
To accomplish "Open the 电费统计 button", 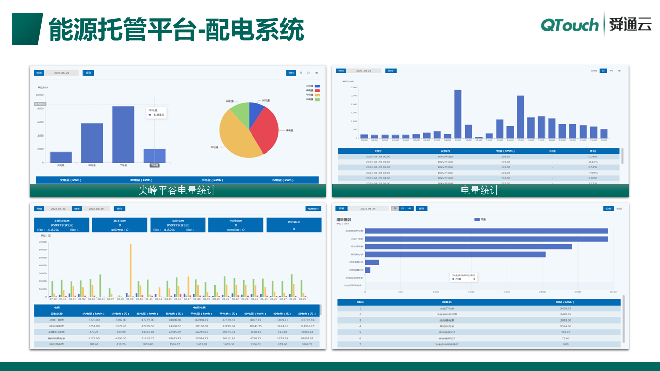I will [x=312, y=208].
